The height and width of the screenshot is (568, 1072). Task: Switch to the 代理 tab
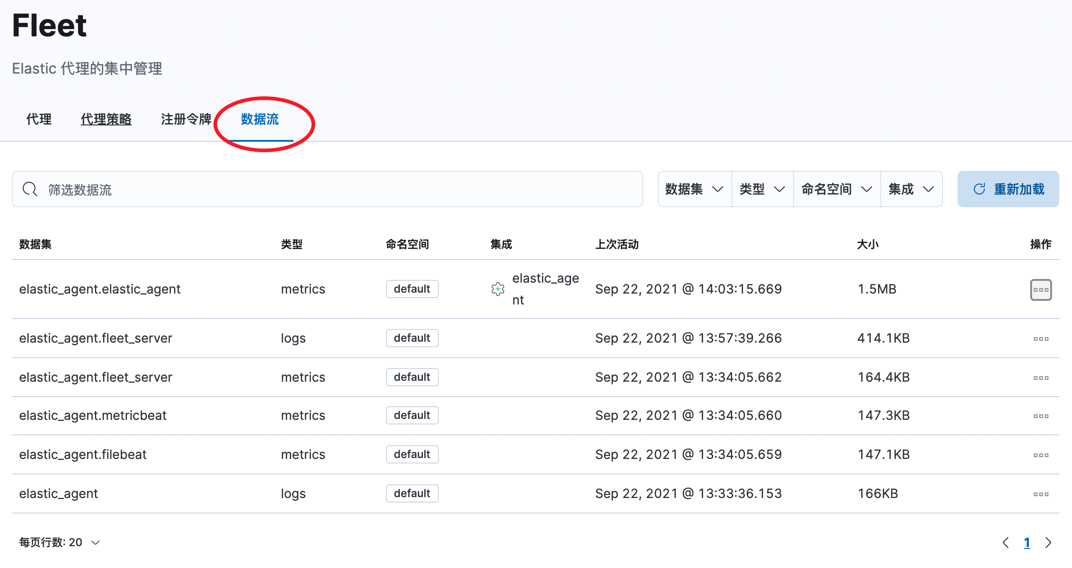pyautogui.click(x=39, y=119)
